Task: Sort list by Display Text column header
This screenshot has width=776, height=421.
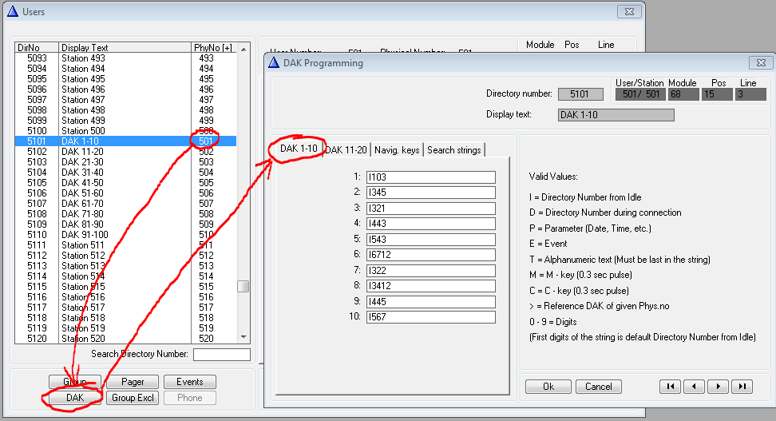Action: pos(125,48)
